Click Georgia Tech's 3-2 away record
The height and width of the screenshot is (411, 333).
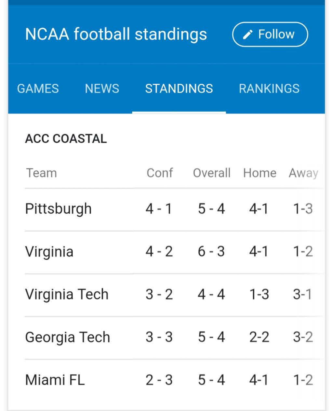click(x=303, y=337)
